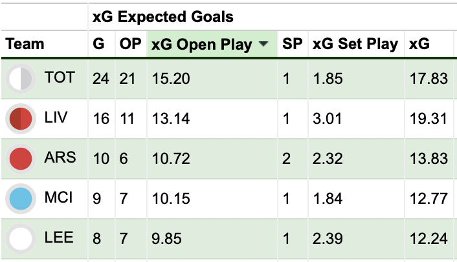
Task: Sort table by the OP column header
Action: [x=130, y=44]
